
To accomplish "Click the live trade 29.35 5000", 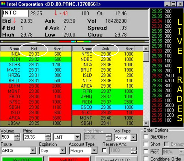I will (163, 105).
